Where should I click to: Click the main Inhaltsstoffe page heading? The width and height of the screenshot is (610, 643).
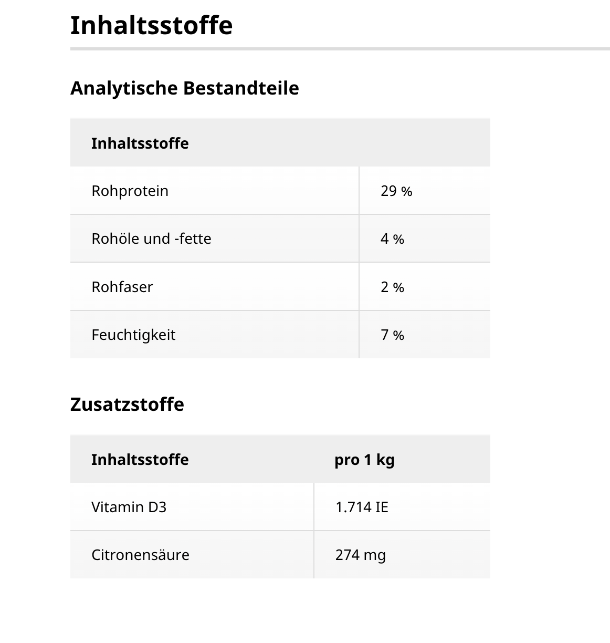(151, 25)
